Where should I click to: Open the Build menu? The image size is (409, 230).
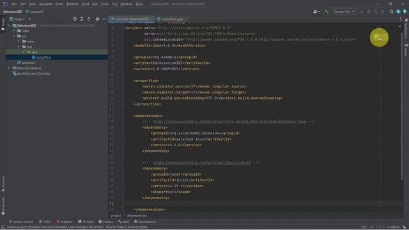pyautogui.click(x=85, y=4)
